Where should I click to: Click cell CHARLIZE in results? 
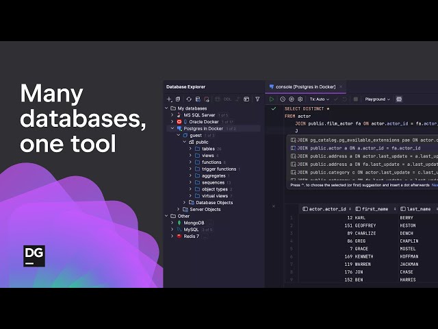coord(365,233)
